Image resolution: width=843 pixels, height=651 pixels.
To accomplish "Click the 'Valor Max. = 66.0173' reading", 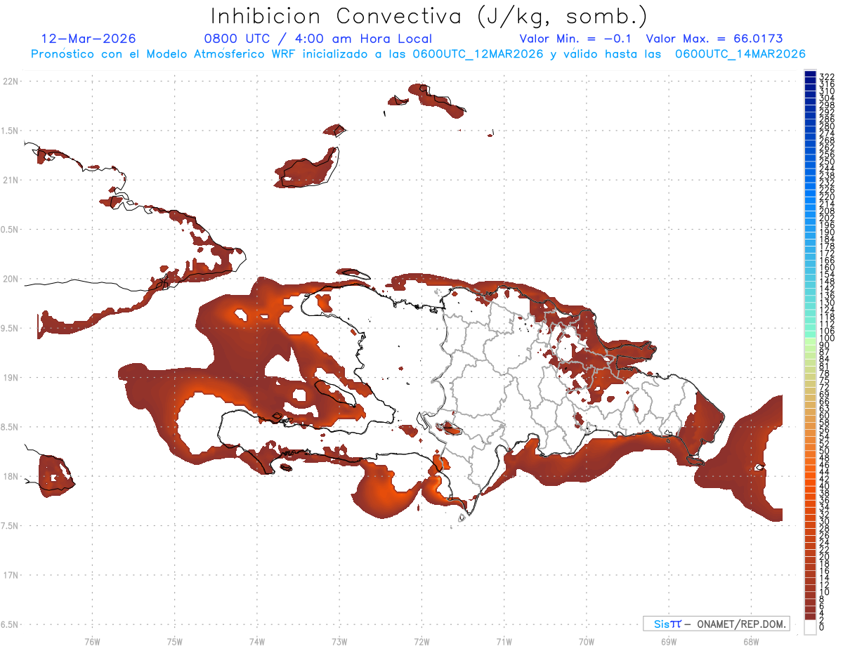I will (714, 39).
